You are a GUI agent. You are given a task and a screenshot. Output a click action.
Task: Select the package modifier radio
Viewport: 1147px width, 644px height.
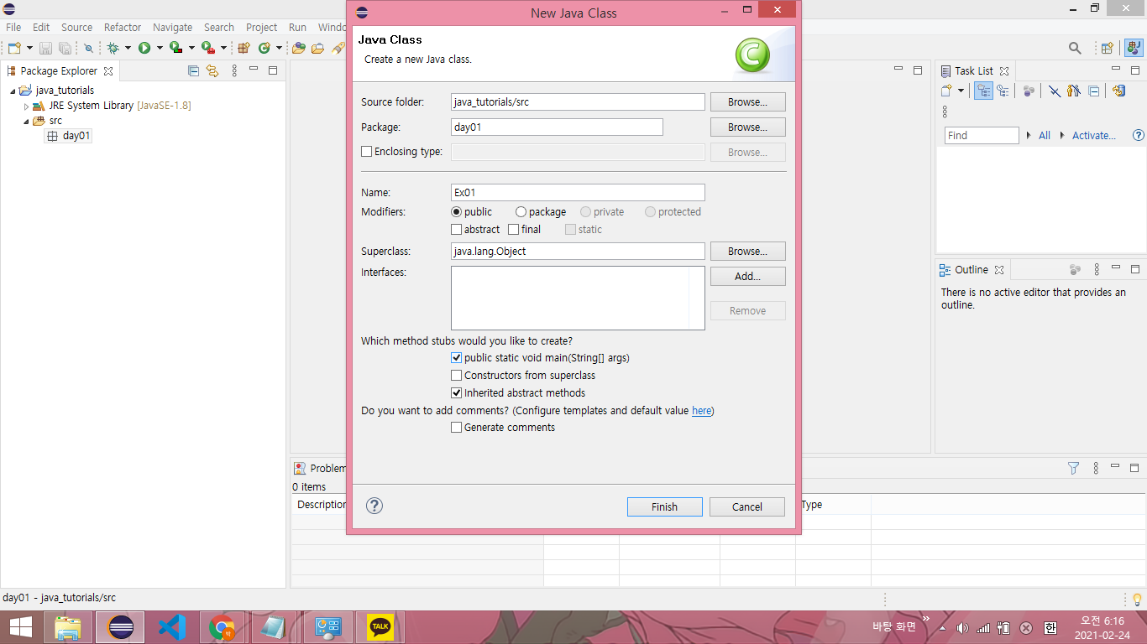521,212
